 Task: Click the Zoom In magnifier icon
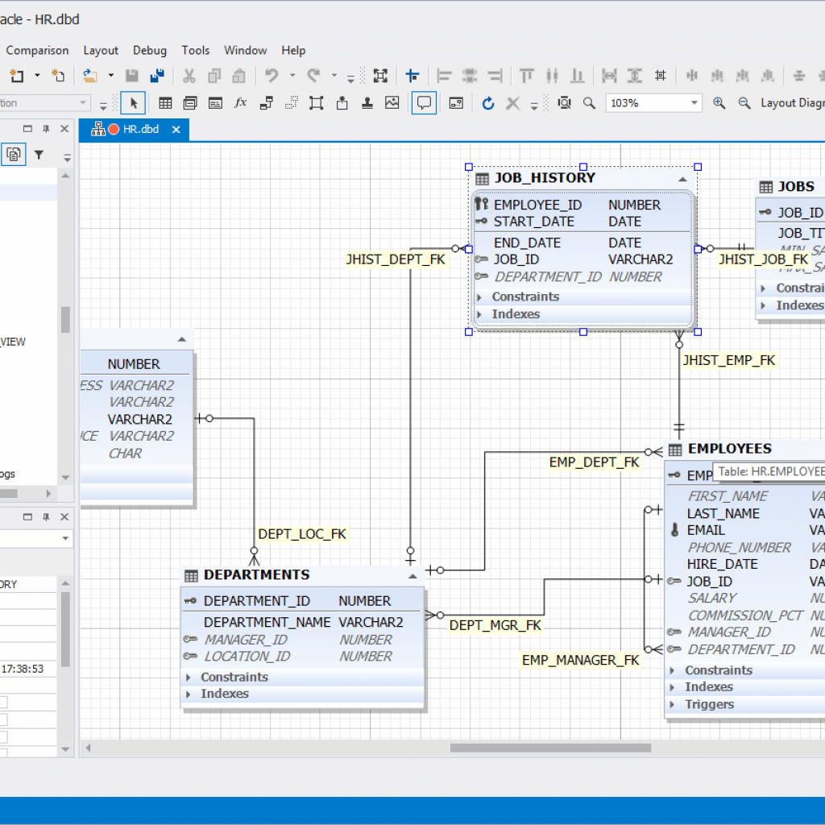point(719,103)
